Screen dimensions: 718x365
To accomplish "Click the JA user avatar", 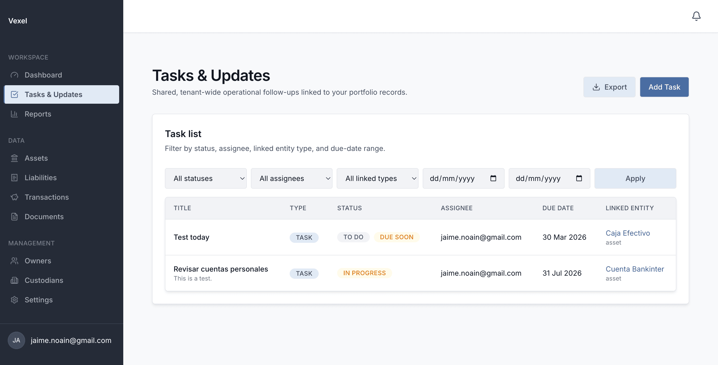I will point(16,340).
